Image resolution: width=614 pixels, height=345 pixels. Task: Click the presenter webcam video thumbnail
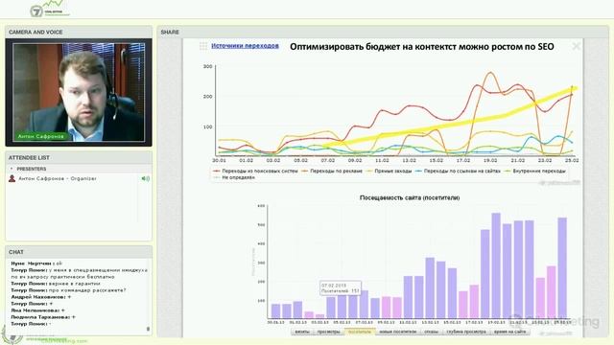pos(79,92)
